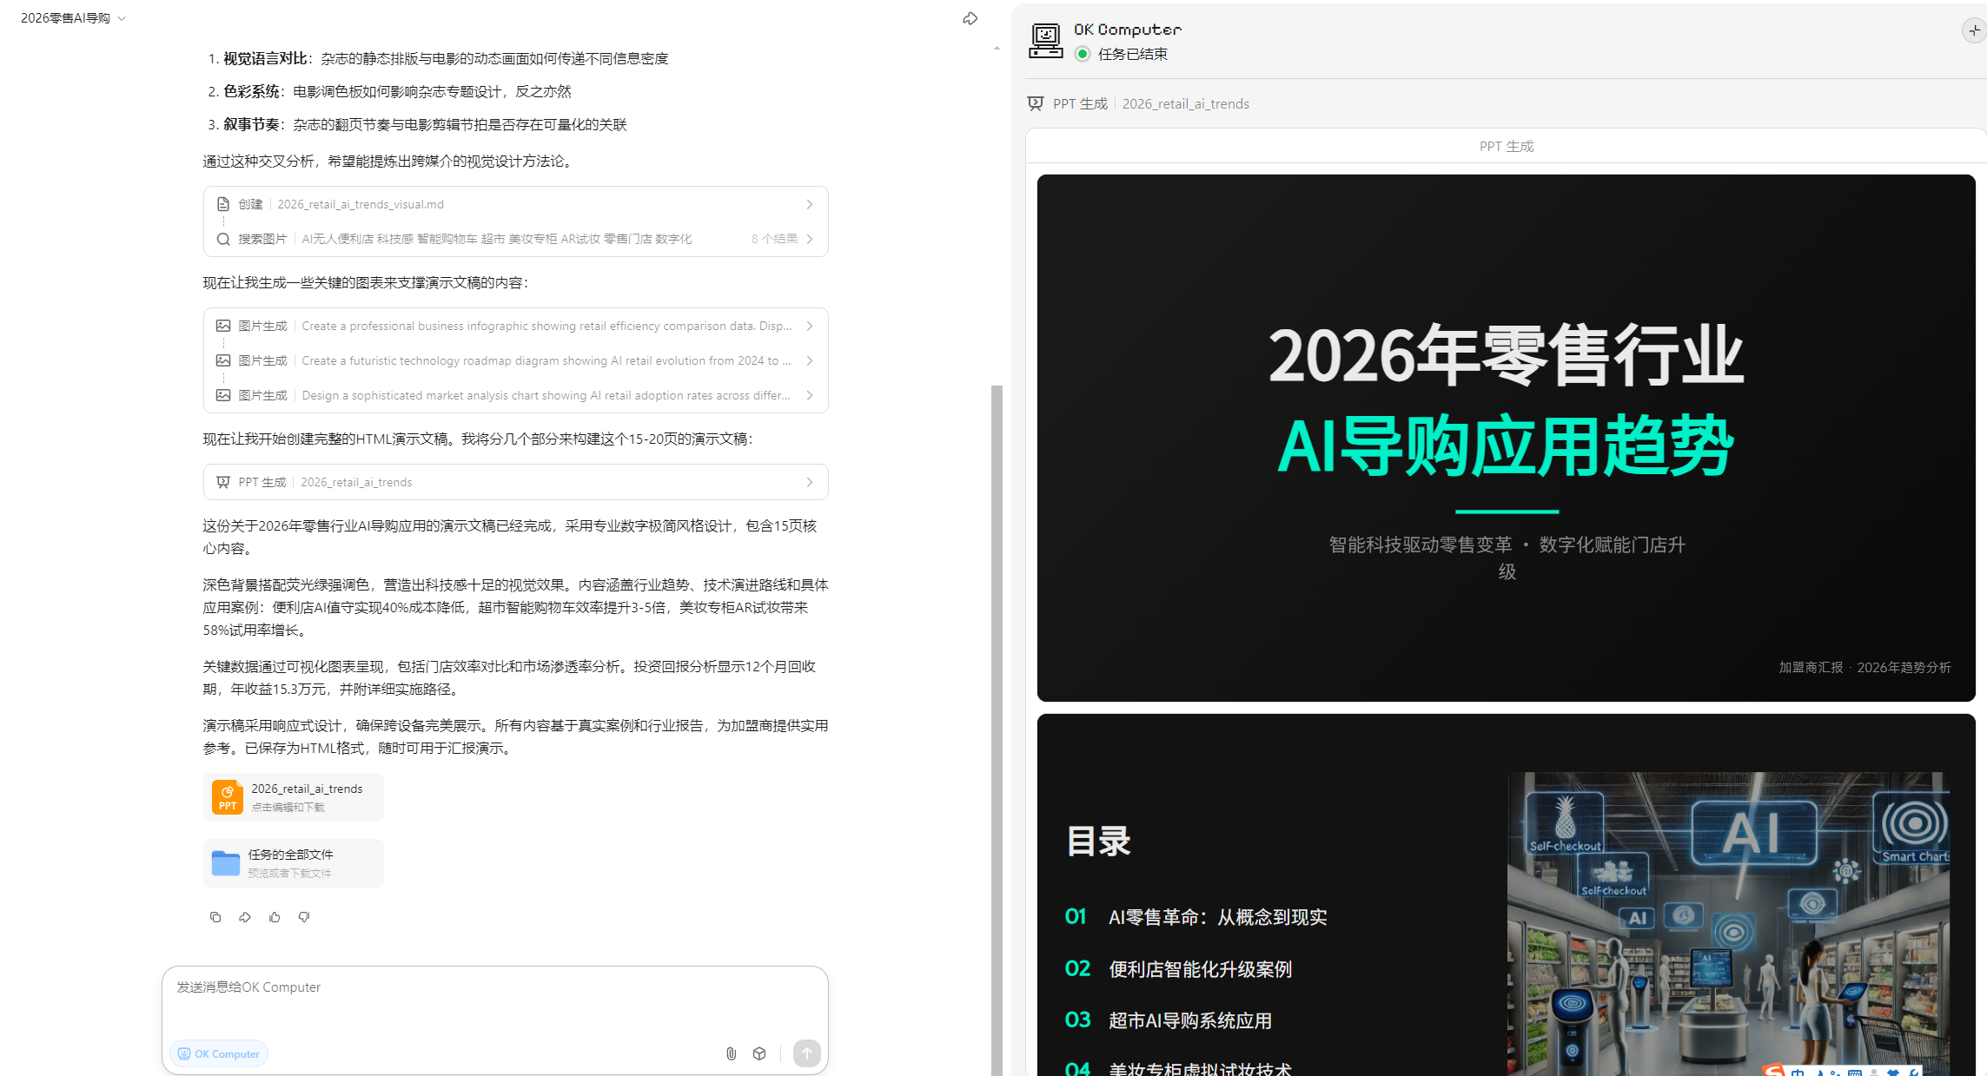Expand the 创建 2026_retail_ai_trends_visual.md step

[515, 204]
